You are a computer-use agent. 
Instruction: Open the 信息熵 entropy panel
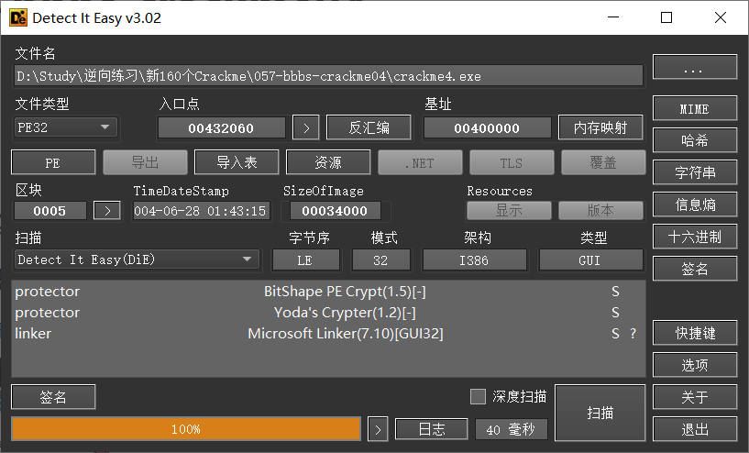click(694, 204)
